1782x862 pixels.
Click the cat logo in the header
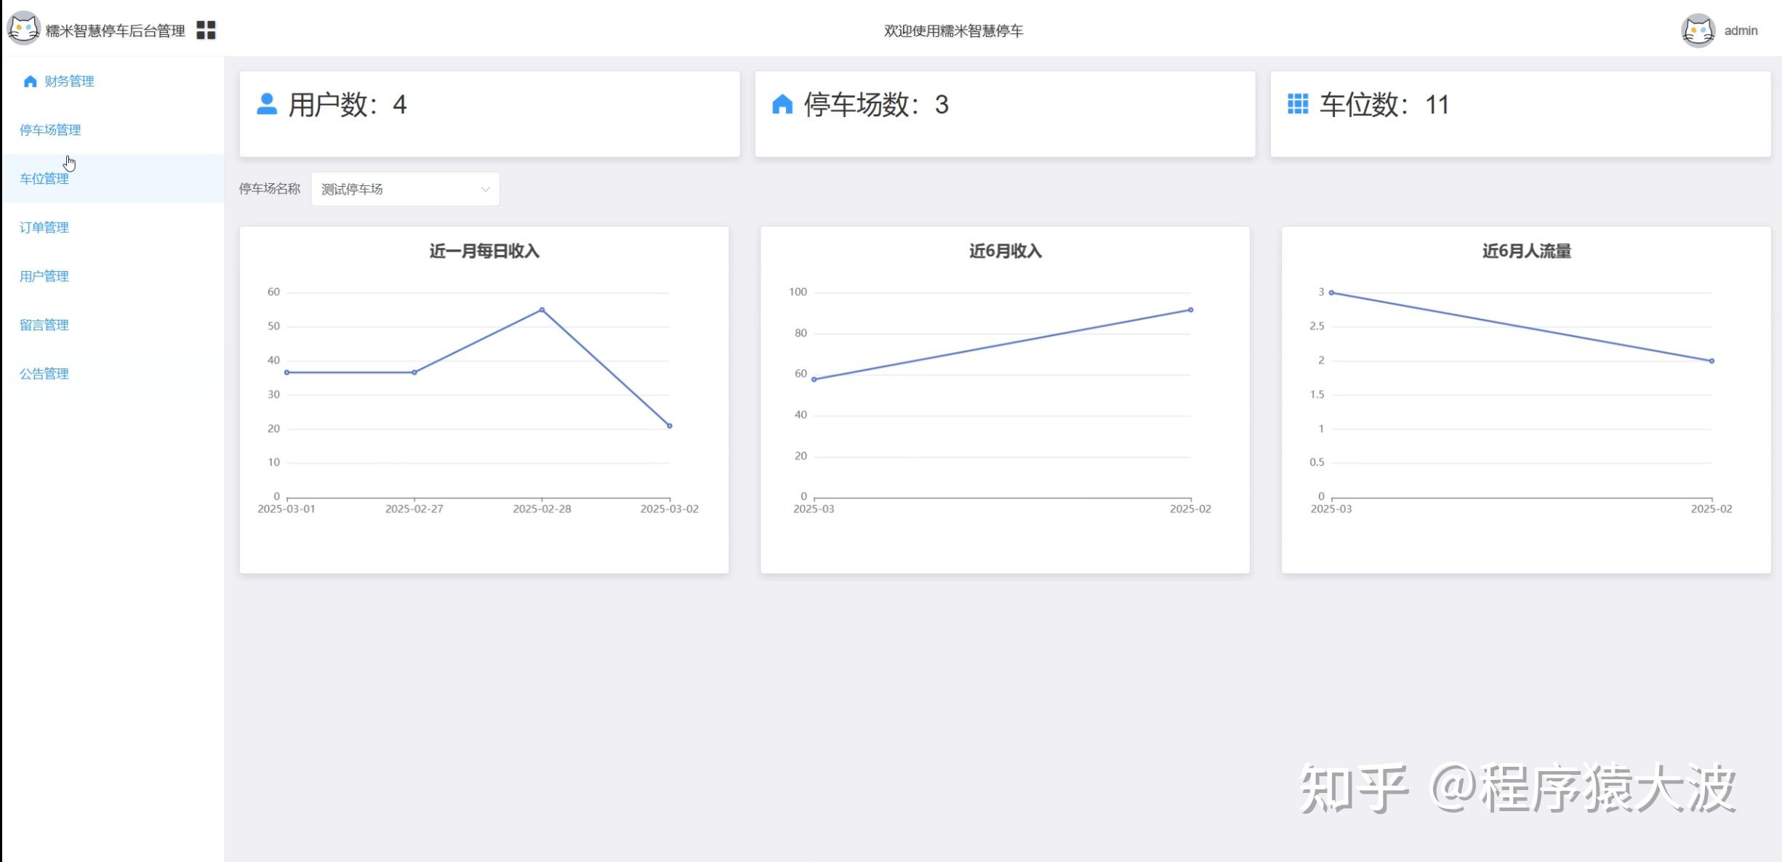point(24,29)
